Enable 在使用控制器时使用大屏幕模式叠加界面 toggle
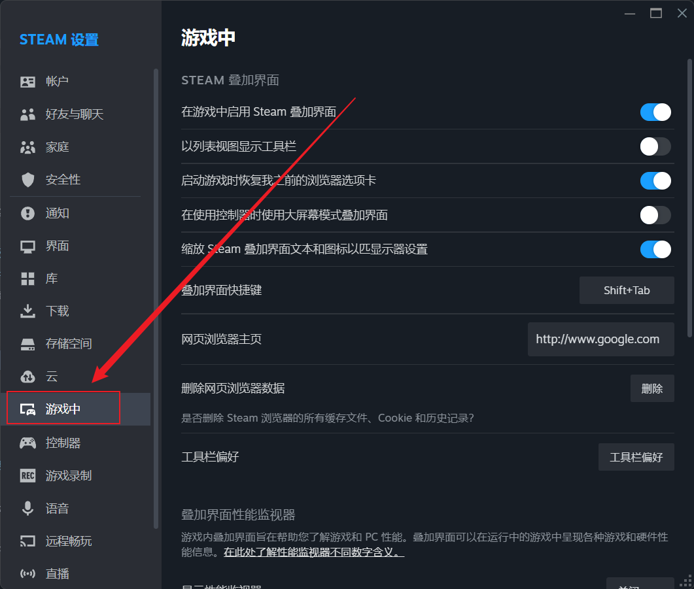This screenshot has height=589, width=694. (x=655, y=215)
